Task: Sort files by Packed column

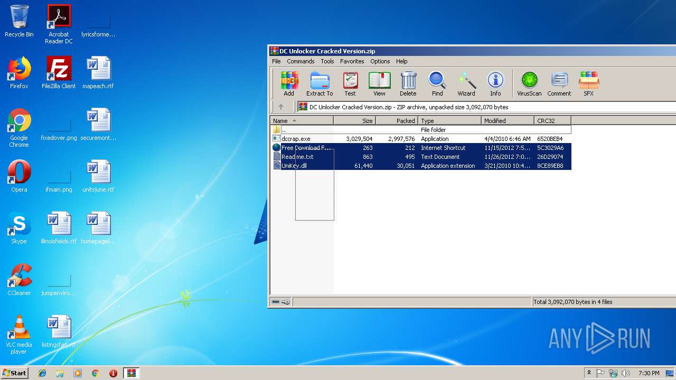Action: pos(397,121)
